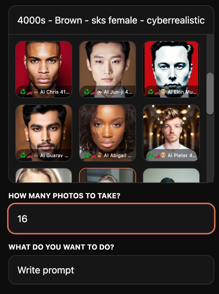Click the recycle icon on AI Elon Mu...
The image size is (219, 294).
pyautogui.click(x=150, y=92)
